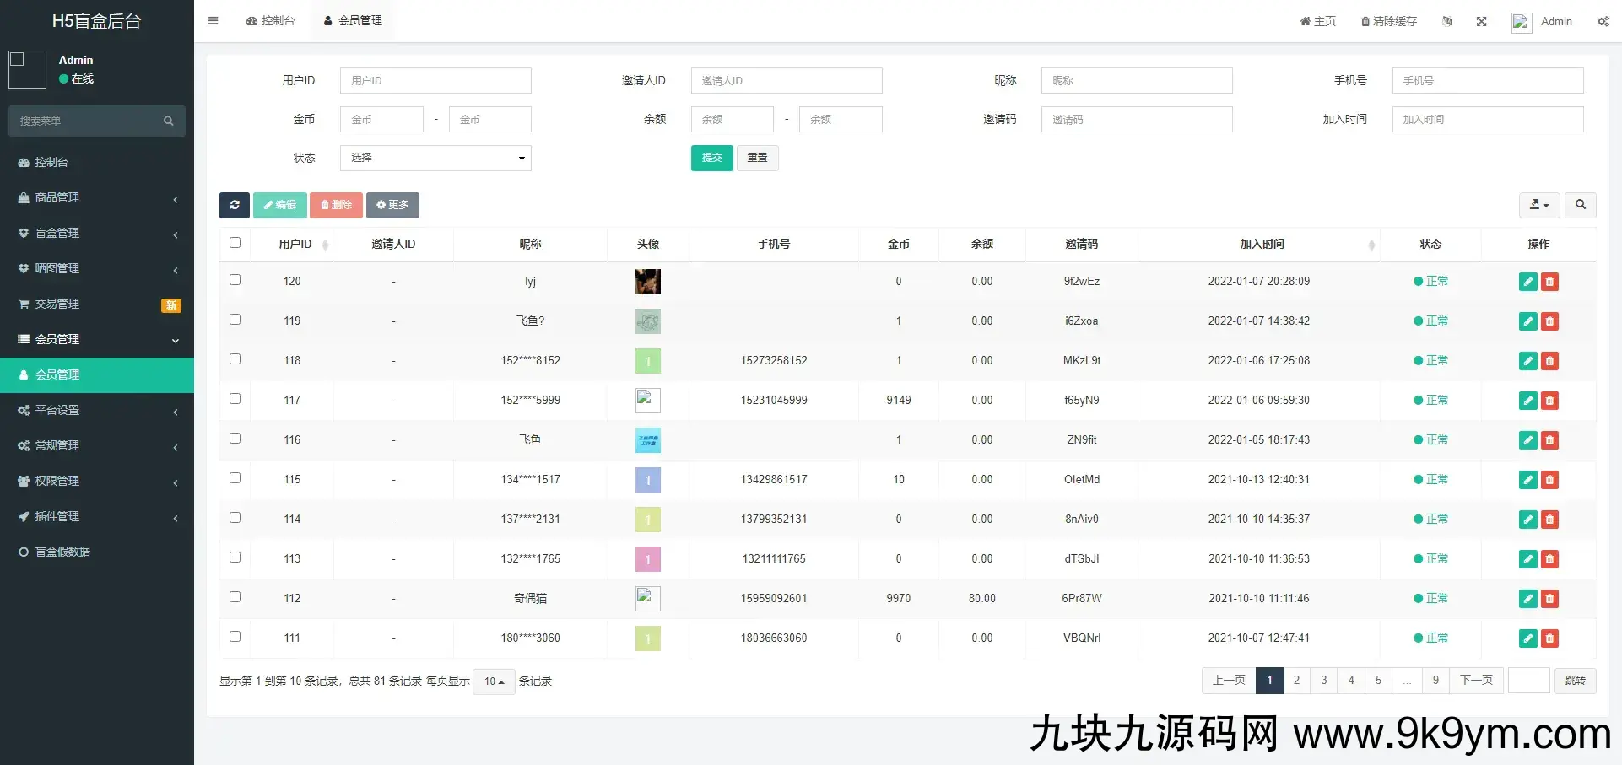Click the search magnifier icon above the table

1580,205
